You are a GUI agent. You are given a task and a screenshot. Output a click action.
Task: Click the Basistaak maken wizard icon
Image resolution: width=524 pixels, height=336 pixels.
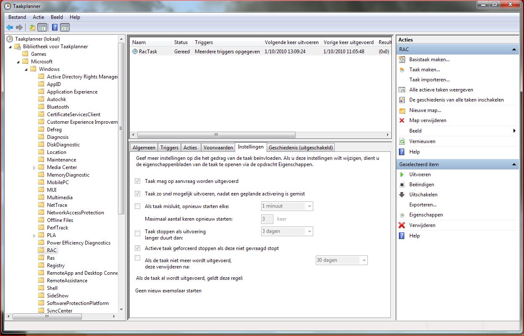[x=402, y=60]
